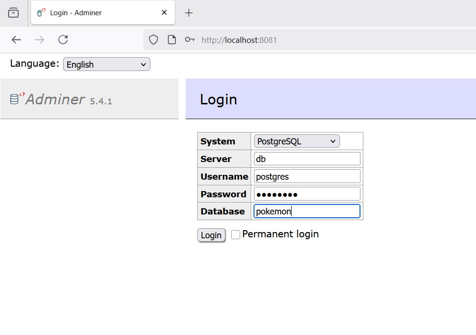Open the System PostgreSQL dropdown
Screen dimensions: 476x335
[x=296, y=141]
